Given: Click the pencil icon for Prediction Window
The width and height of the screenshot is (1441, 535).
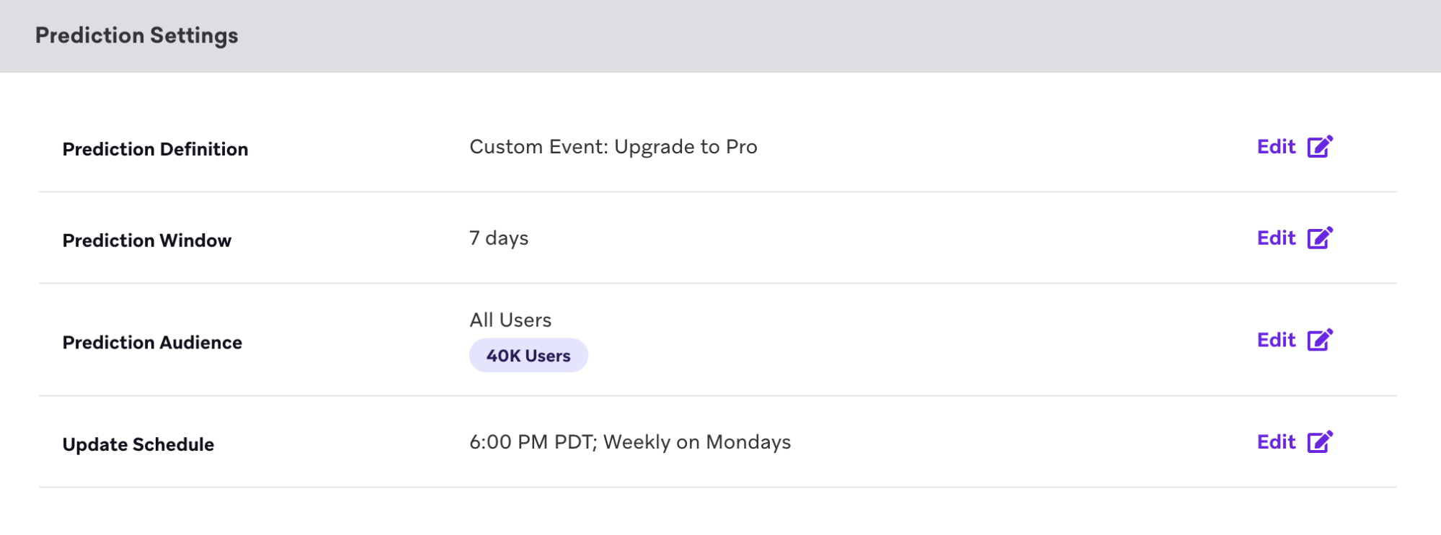Looking at the screenshot, I should (1320, 238).
